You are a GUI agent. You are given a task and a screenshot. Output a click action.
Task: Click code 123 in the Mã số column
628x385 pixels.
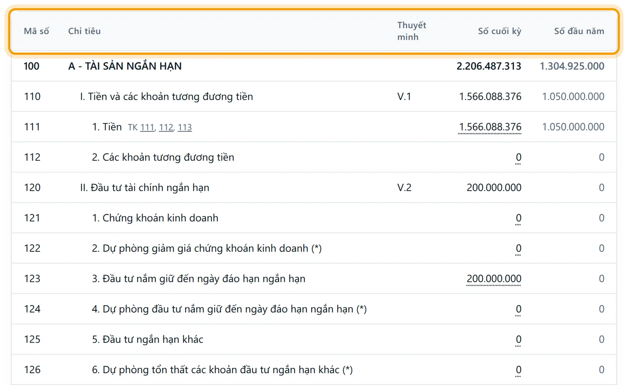tap(32, 279)
